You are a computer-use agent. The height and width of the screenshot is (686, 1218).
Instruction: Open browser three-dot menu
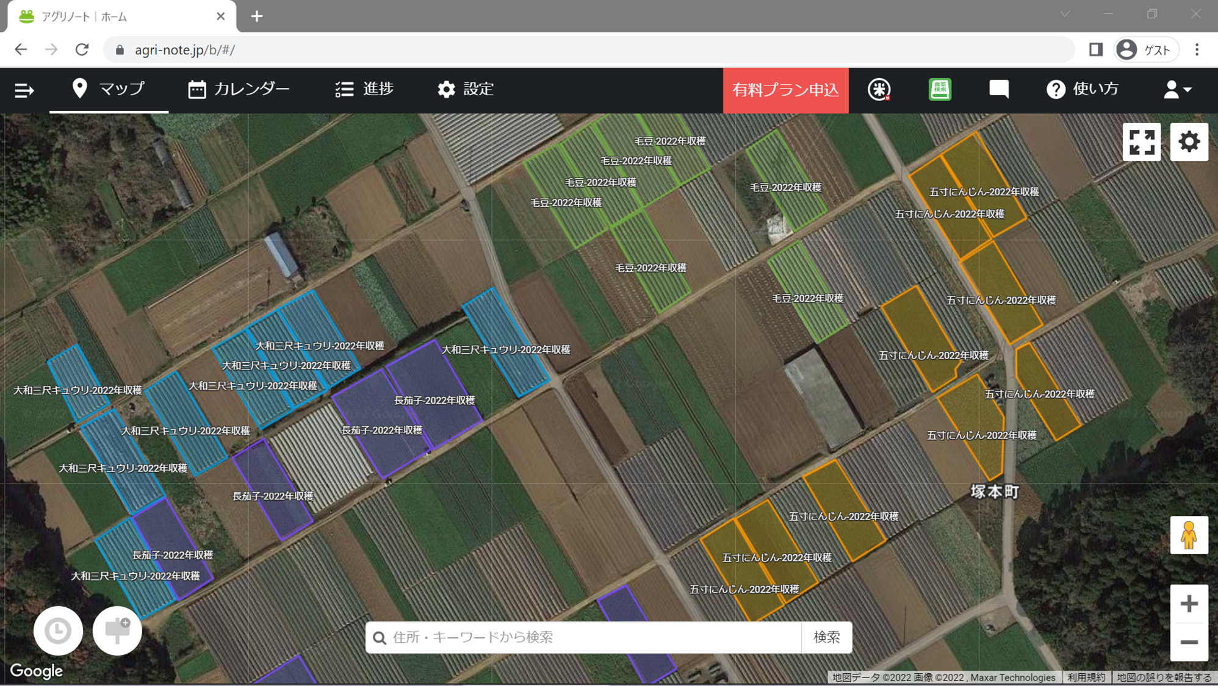click(x=1197, y=50)
